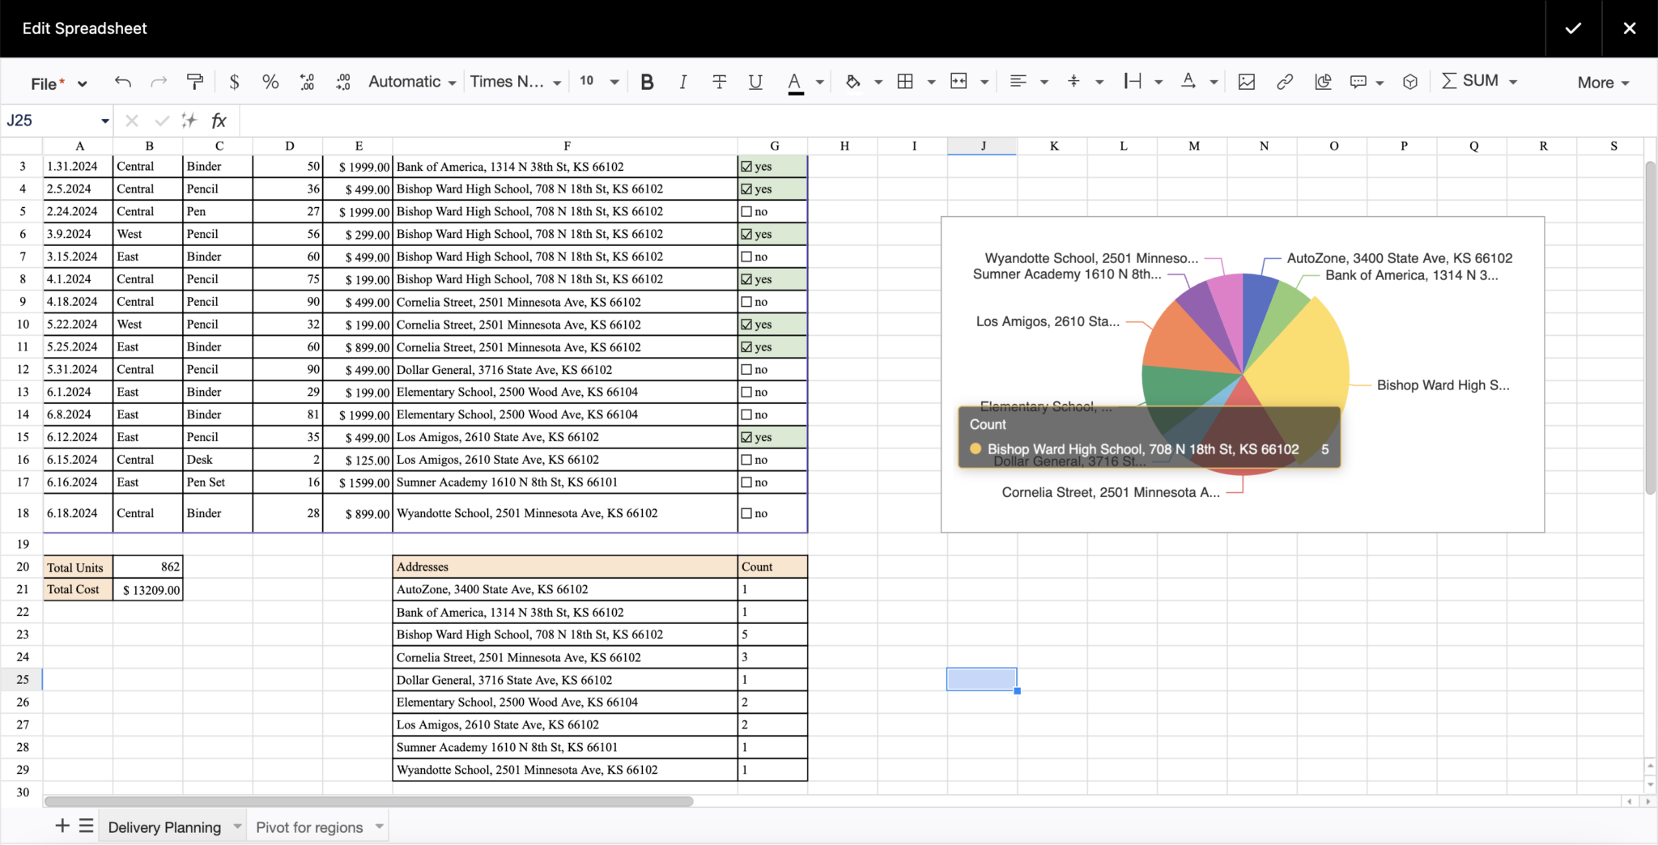The image size is (1658, 845).
Task: Open the Automatic number format dropdown
Action: (x=411, y=81)
